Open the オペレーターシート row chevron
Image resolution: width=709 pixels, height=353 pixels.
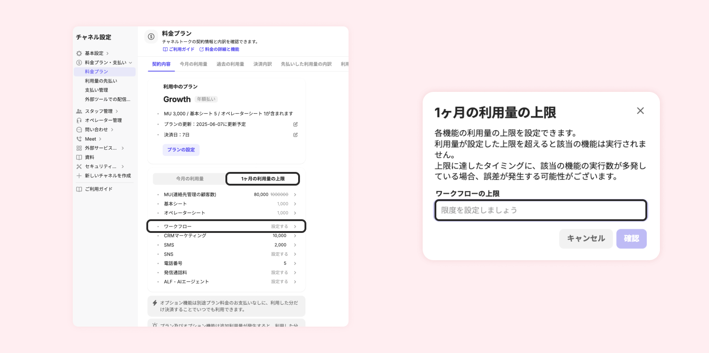pyautogui.click(x=295, y=213)
